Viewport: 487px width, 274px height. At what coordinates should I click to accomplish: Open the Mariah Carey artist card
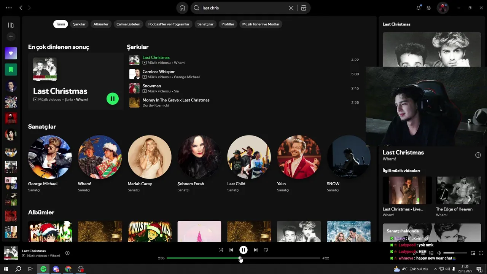point(150,163)
